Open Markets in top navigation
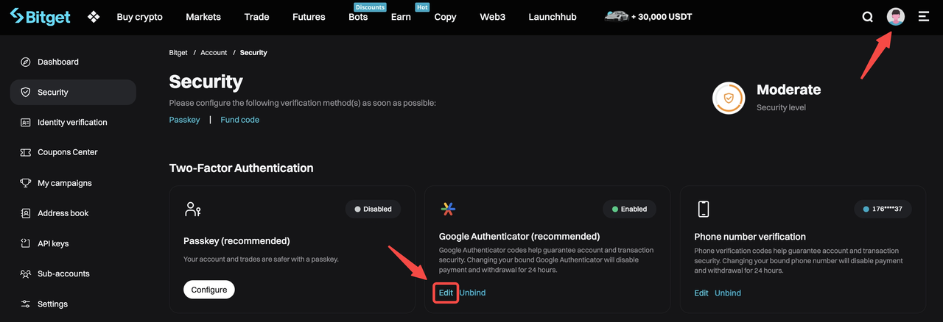 [x=203, y=17]
